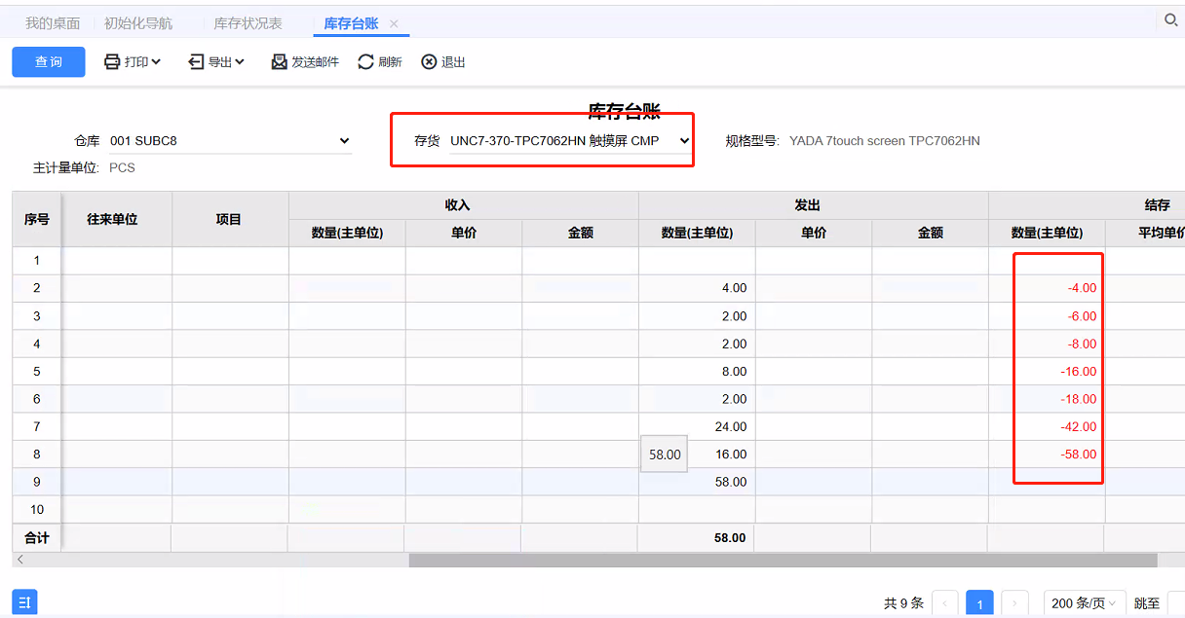Open the 200 条/页 page size dropdown
This screenshot has height=618, width=1185.
point(1085,603)
